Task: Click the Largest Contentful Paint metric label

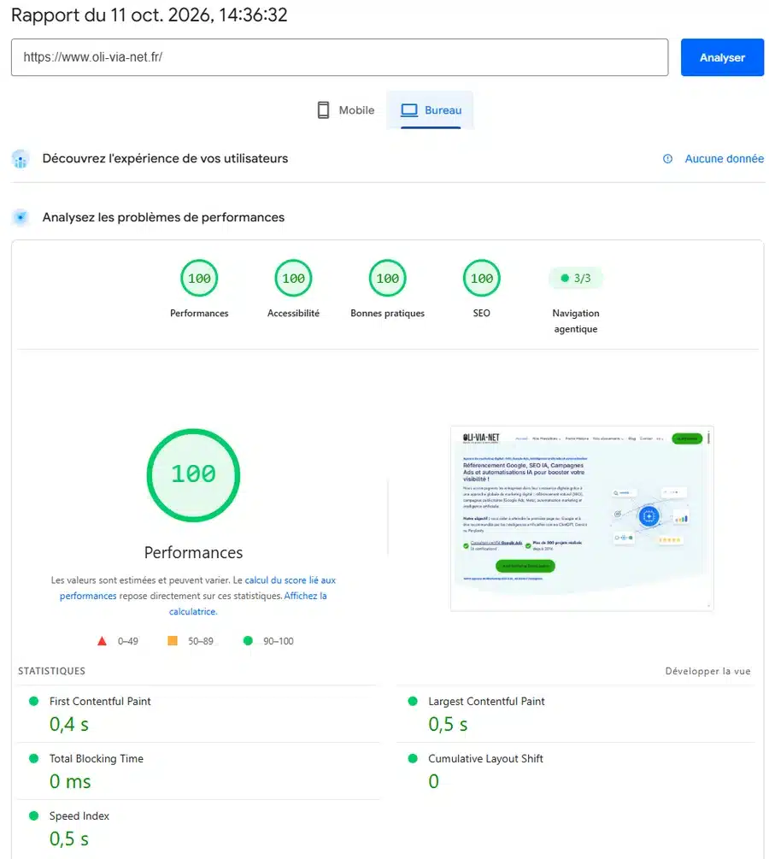Action: click(486, 701)
